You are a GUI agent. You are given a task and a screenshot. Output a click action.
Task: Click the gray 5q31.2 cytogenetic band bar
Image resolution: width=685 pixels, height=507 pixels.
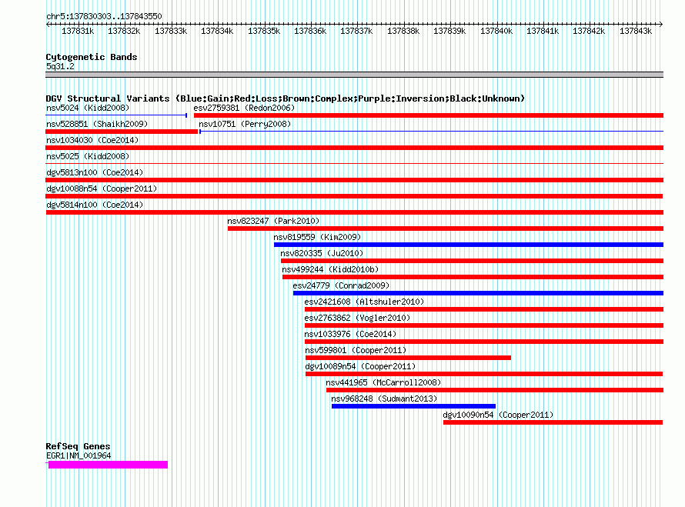pos(354,75)
